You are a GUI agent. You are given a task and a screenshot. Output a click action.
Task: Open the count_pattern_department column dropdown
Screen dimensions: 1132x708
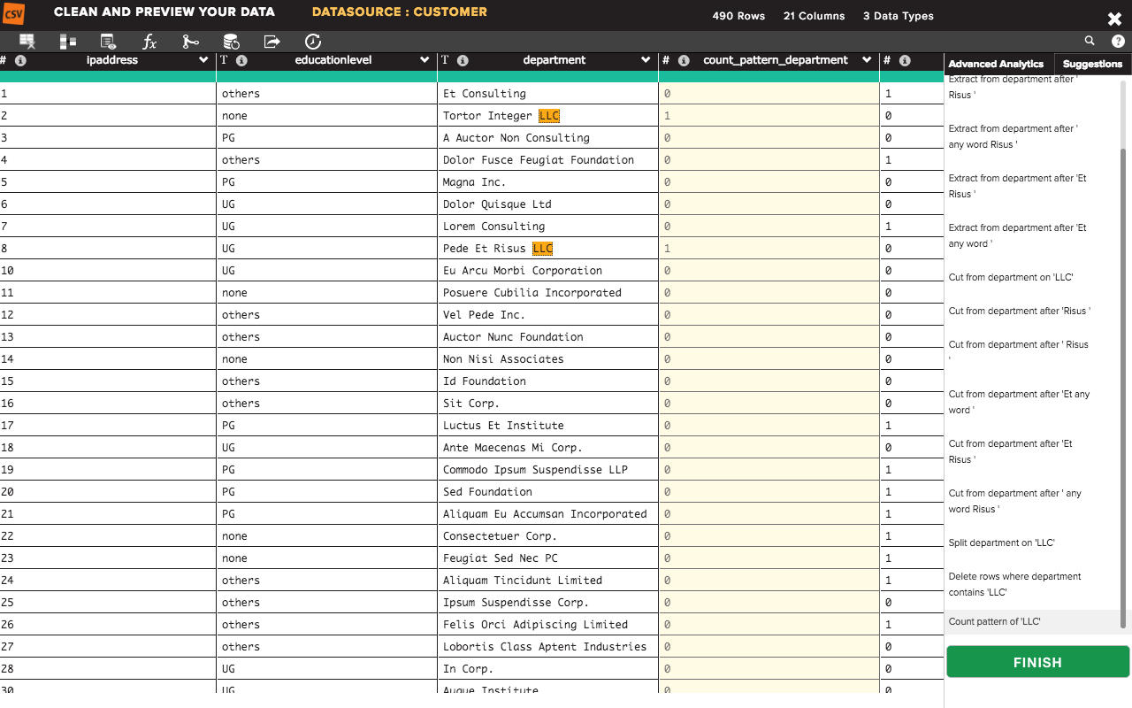click(867, 60)
